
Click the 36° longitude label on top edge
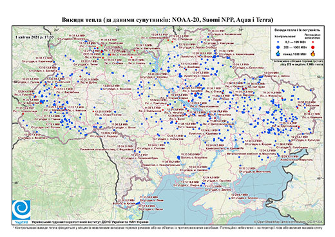(x=242, y=30)
